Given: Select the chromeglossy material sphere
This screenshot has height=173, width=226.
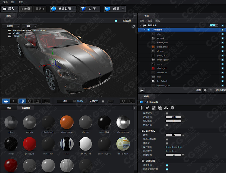Looking at the screenshot, I should pos(123,122).
